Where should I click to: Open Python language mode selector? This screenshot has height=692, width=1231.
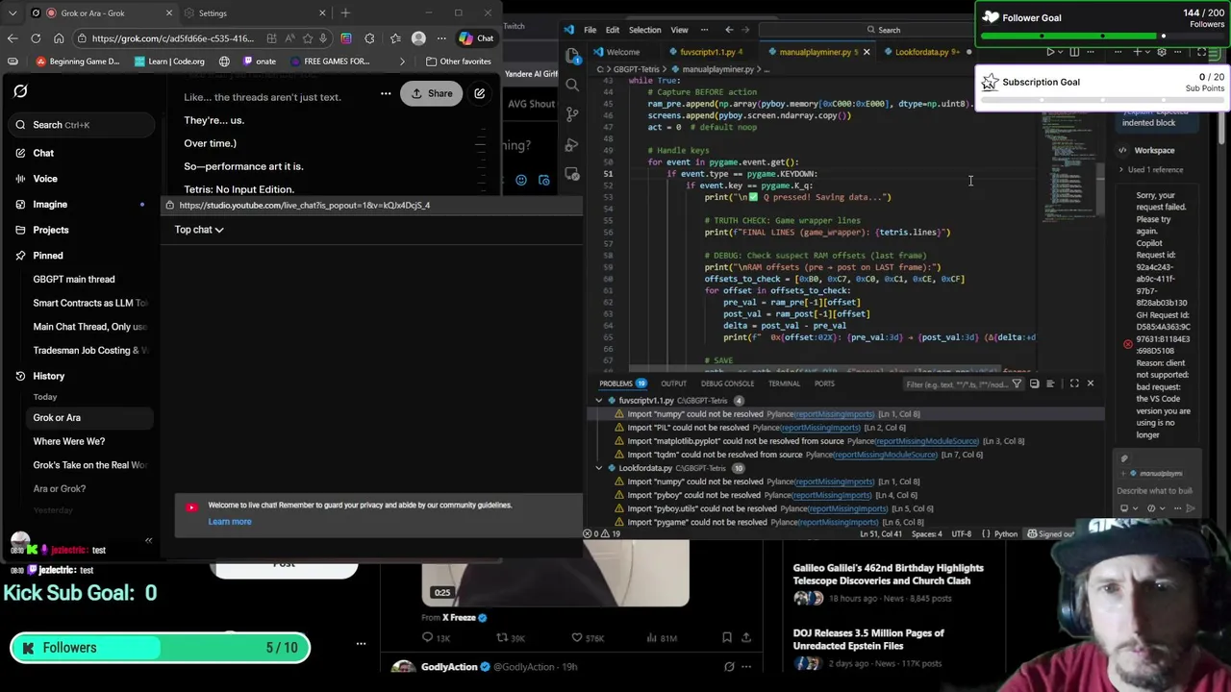pos(1005,533)
